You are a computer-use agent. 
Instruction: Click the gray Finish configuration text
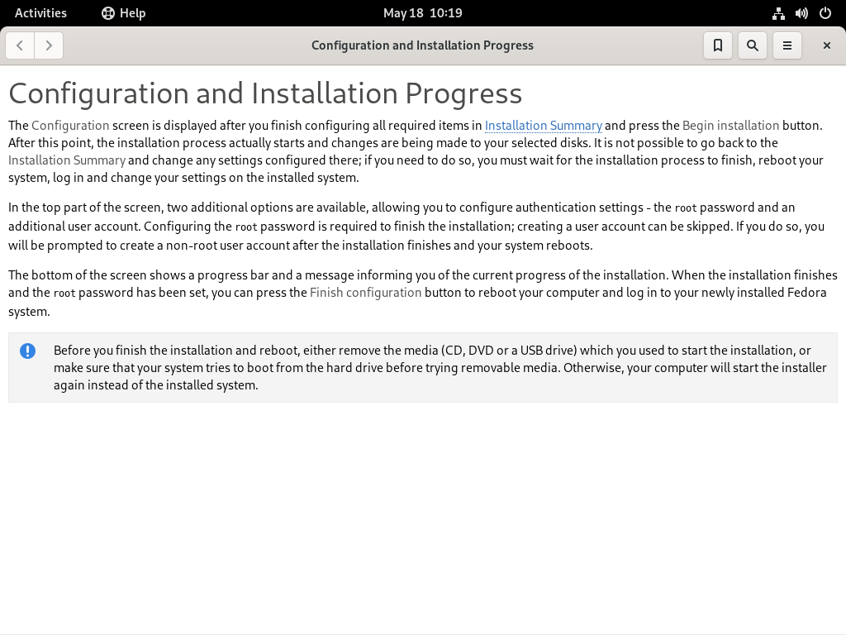pos(365,293)
